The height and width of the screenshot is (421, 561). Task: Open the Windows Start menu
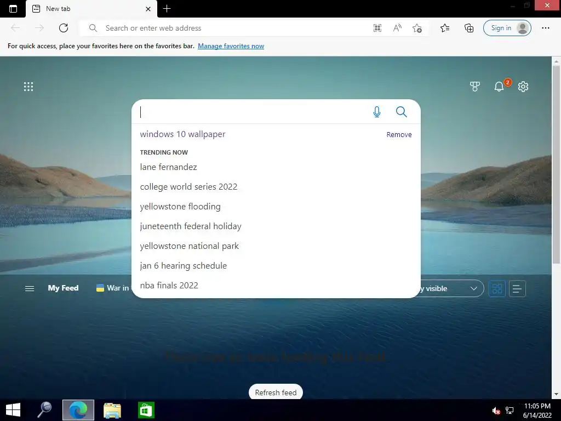(13, 410)
